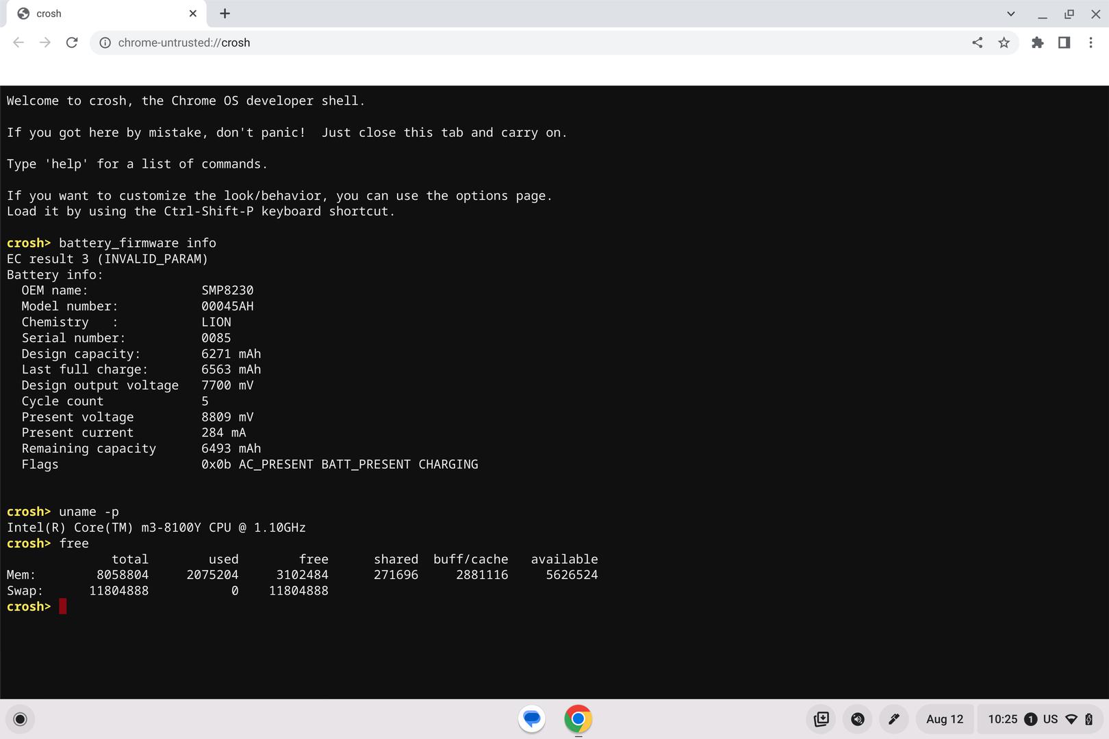This screenshot has height=739, width=1109.
Task: Click the 'Intel(R) Core(TM) m3-8100Y' CPU line
Action: [156, 528]
